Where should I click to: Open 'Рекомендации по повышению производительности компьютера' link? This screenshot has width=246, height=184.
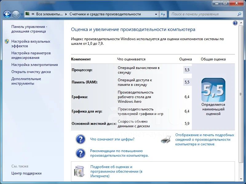119,153
